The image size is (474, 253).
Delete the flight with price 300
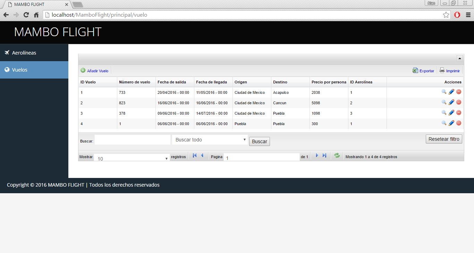click(459, 123)
